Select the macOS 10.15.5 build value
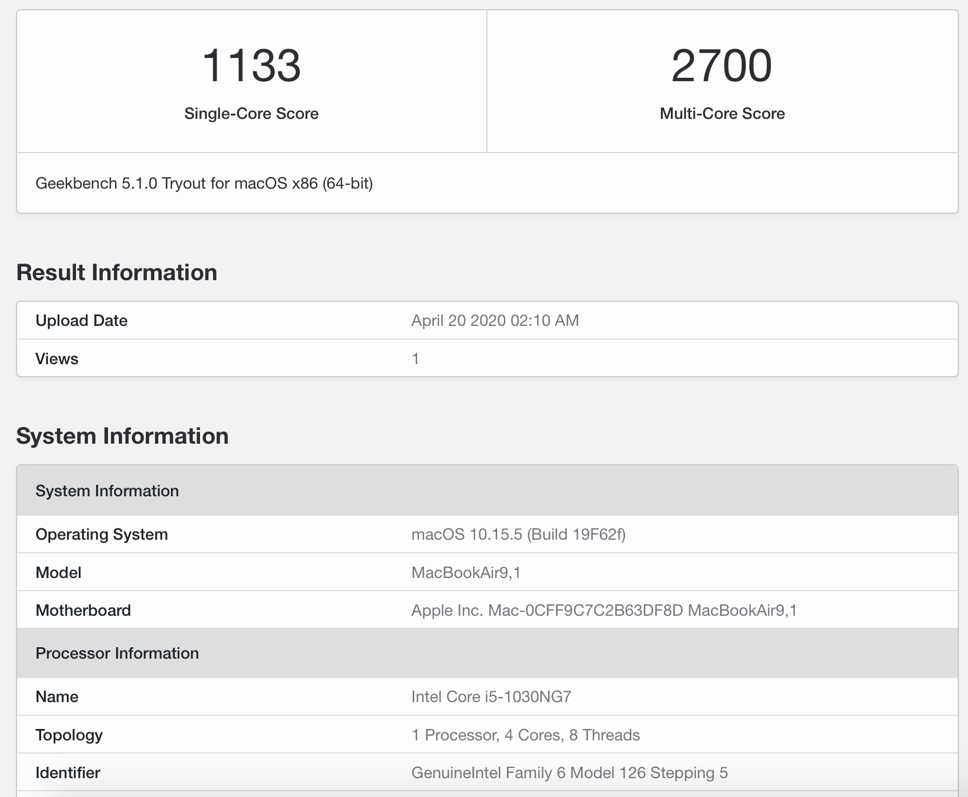This screenshot has height=797, width=968. [518, 535]
